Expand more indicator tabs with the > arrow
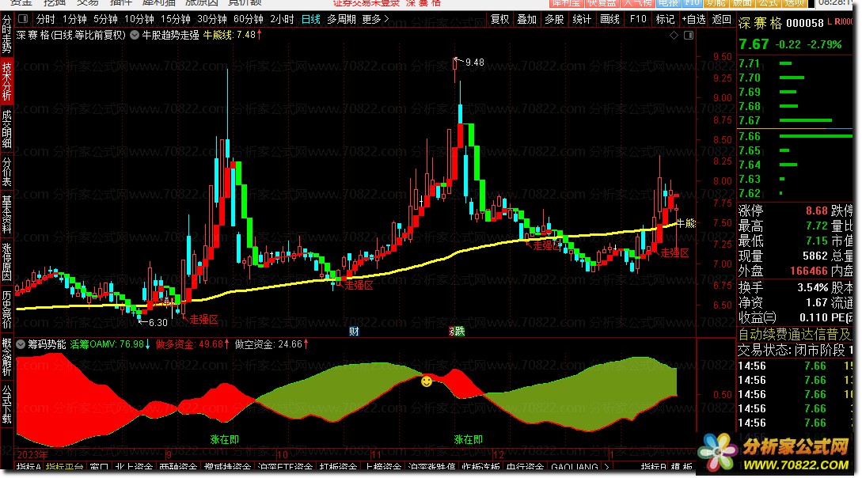Image resolution: width=862 pixels, height=478 pixels. point(606,468)
